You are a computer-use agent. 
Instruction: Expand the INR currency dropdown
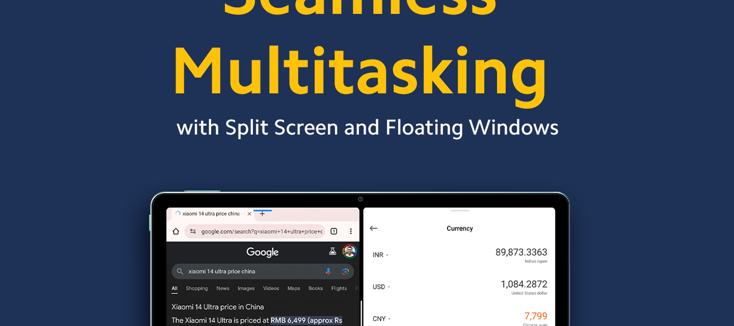click(381, 255)
